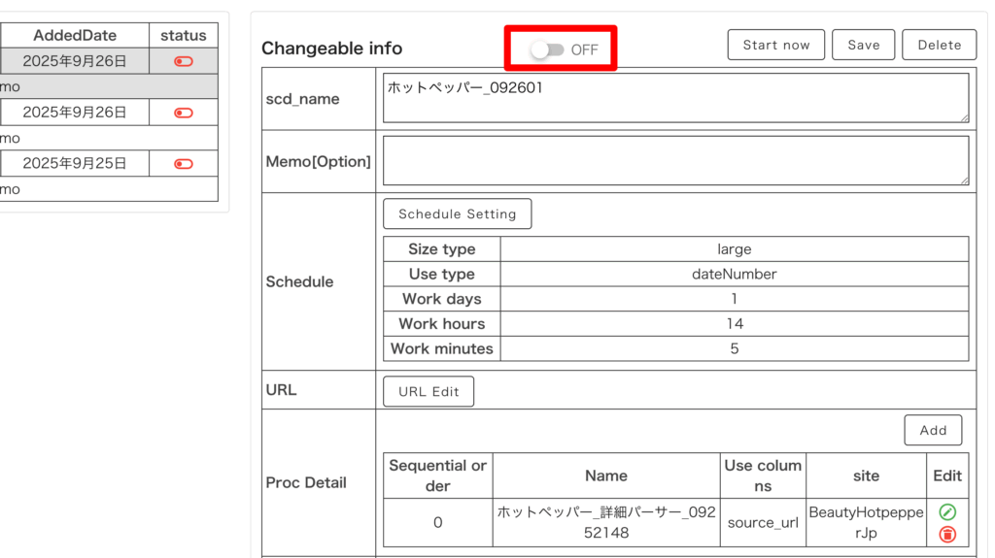Toggle the Changeable info OFF switch
The width and height of the screenshot is (995, 558).
click(548, 49)
